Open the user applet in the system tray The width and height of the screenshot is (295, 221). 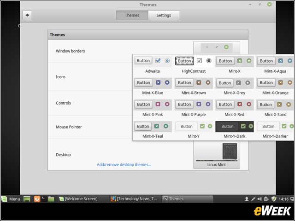point(246,199)
